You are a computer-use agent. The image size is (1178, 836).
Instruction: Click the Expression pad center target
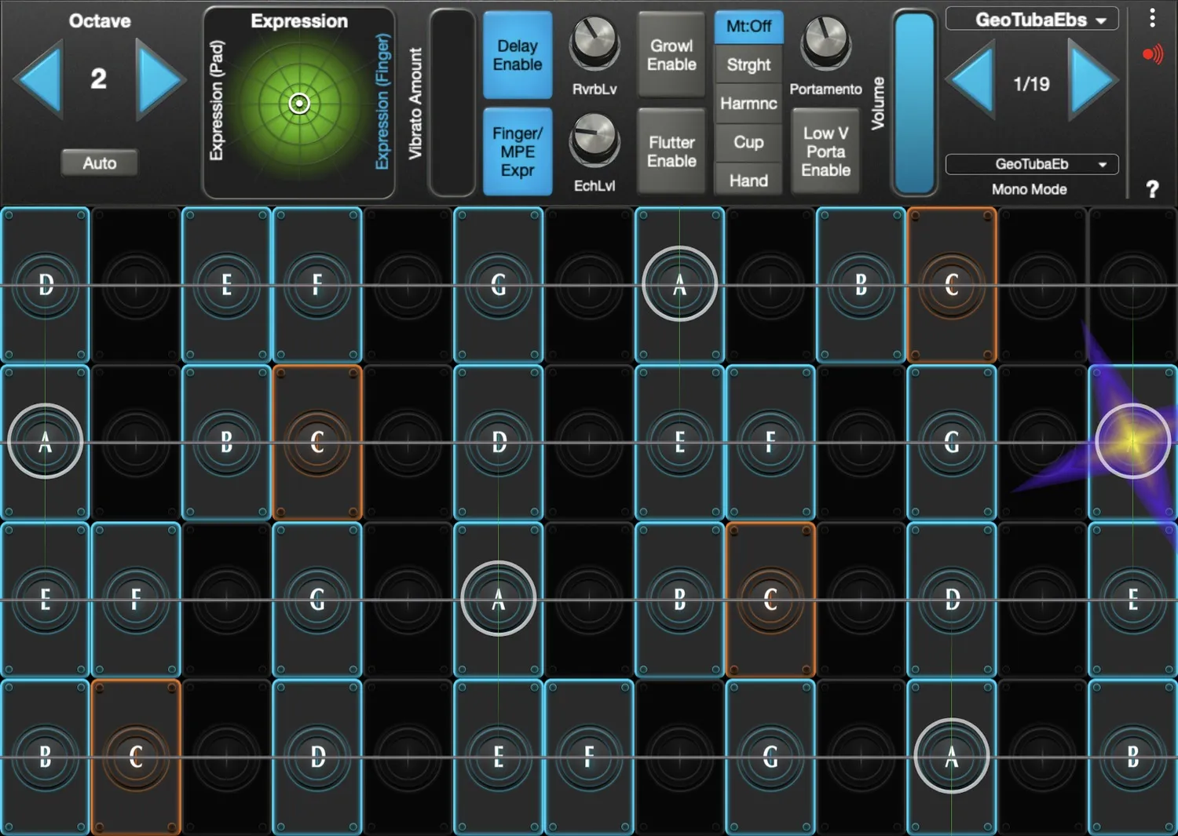(x=299, y=104)
